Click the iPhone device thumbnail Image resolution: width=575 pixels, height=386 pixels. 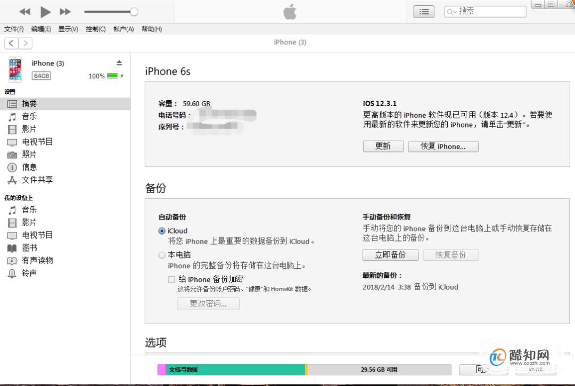click(x=15, y=69)
